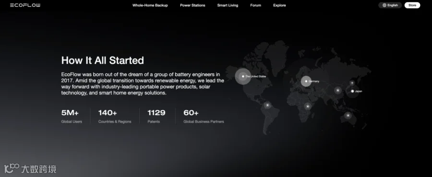Image resolution: width=432 pixels, height=177 pixels.
Task: Open the Power Stations menu
Action: 192,5
